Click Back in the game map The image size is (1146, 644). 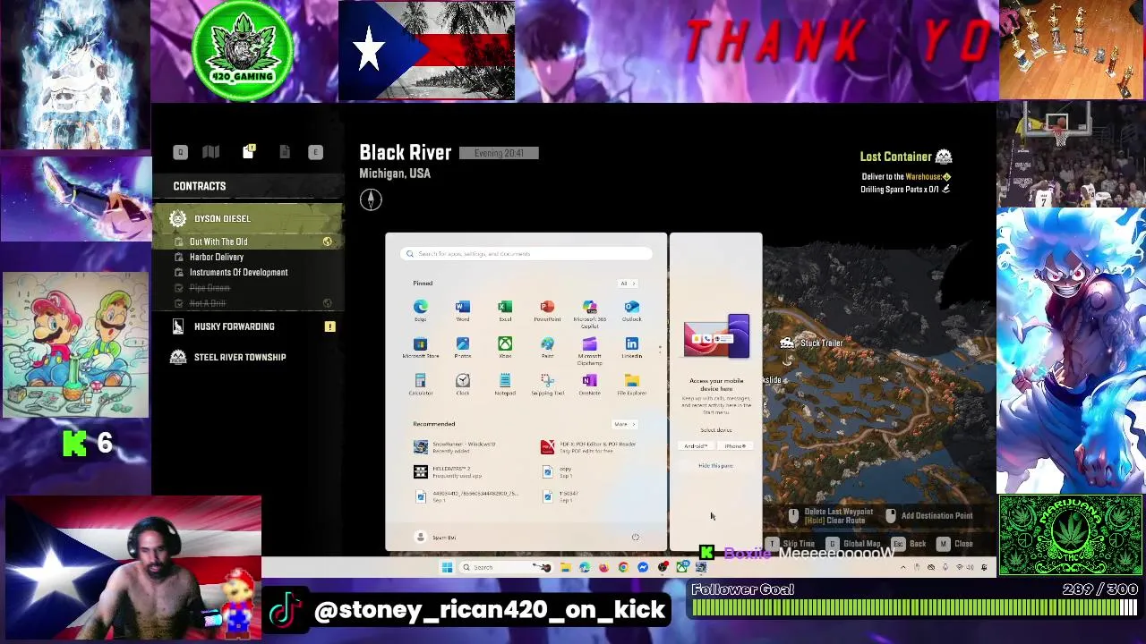coord(910,544)
